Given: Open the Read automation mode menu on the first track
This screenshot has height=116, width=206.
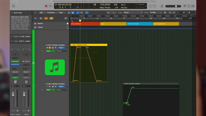Looking at the screenshot, I should coord(50,51).
